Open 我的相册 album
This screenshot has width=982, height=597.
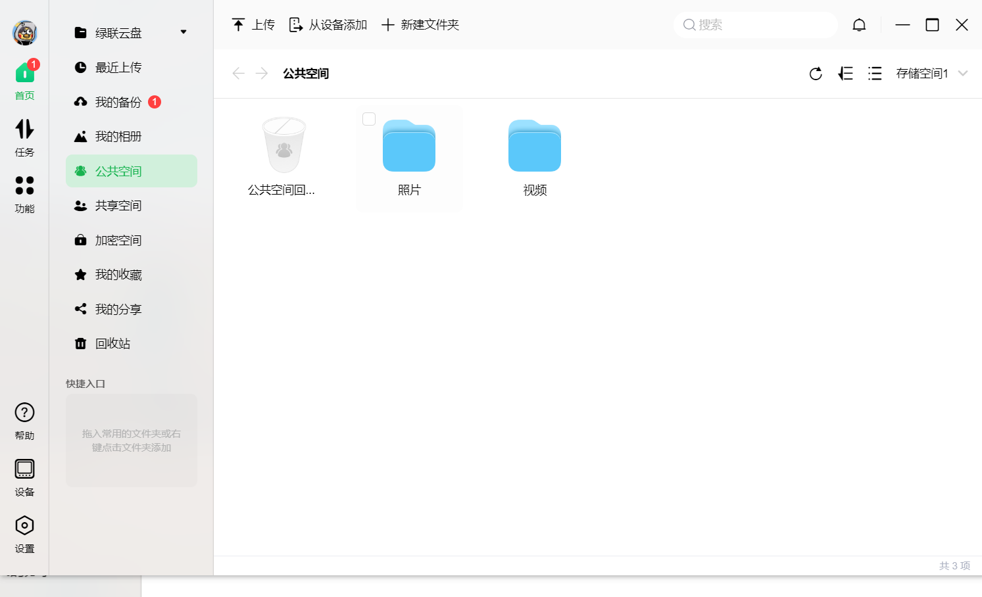pos(132,137)
